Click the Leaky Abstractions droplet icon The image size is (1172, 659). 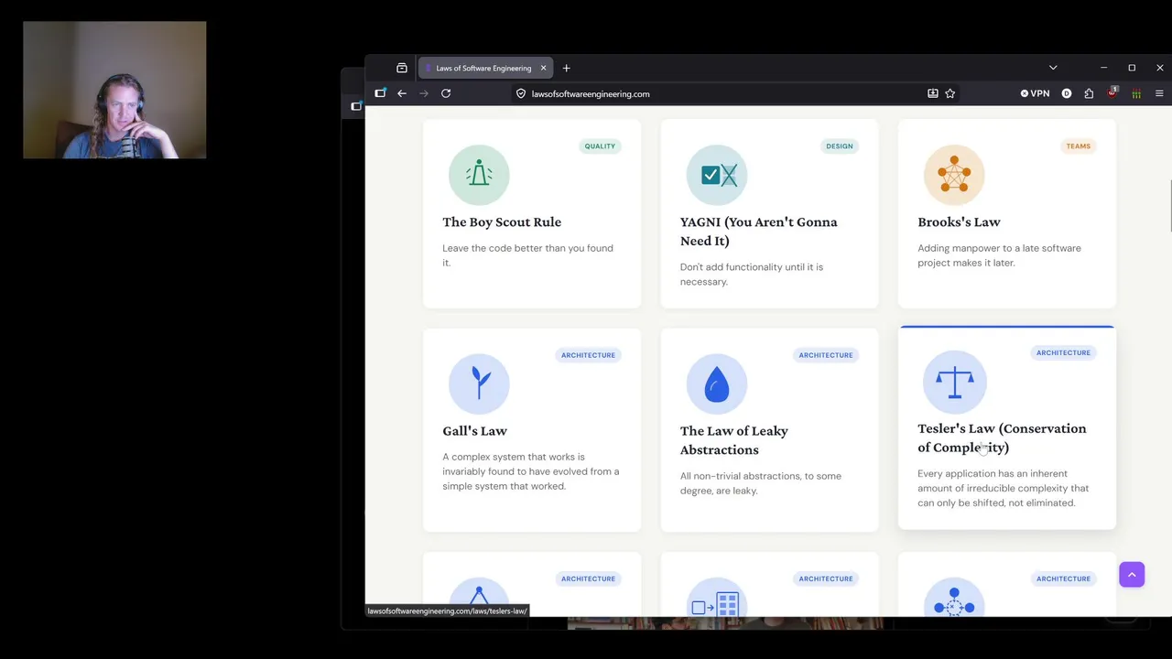(717, 384)
